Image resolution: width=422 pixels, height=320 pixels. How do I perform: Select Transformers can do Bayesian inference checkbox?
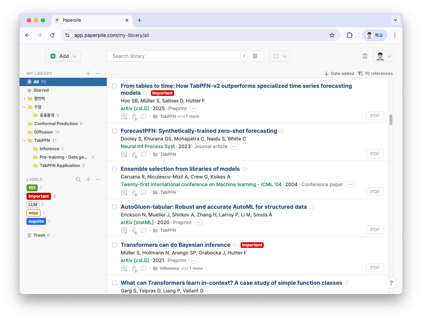(114, 245)
